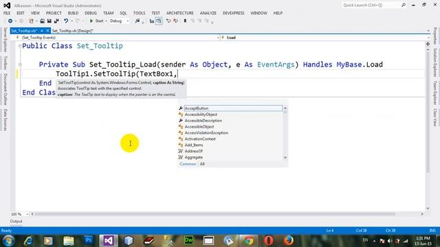
Task: Close the Set_Tooltip.vb code tab
Action: pos(47,31)
